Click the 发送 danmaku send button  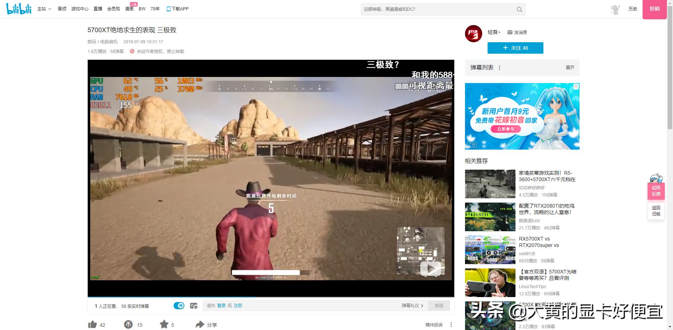coord(439,306)
